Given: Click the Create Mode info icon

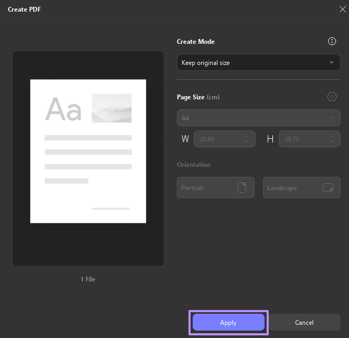Looking at the screenshot, I should (x=332, y=41).
